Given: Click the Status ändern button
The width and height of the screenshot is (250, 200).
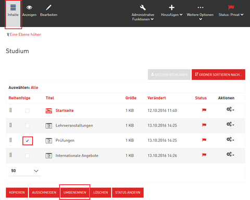Looking at the screenshot, I should [128, 193].
